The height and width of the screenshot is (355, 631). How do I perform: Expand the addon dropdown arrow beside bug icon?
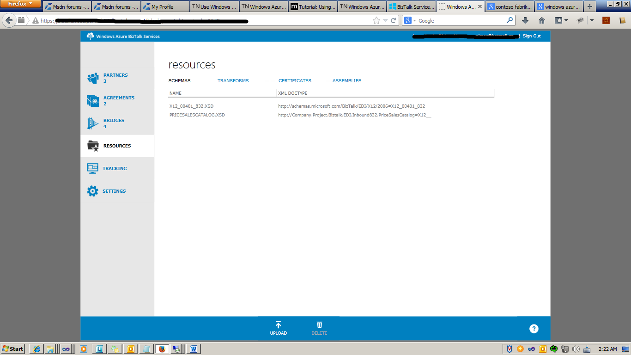[x=592, y=20]
